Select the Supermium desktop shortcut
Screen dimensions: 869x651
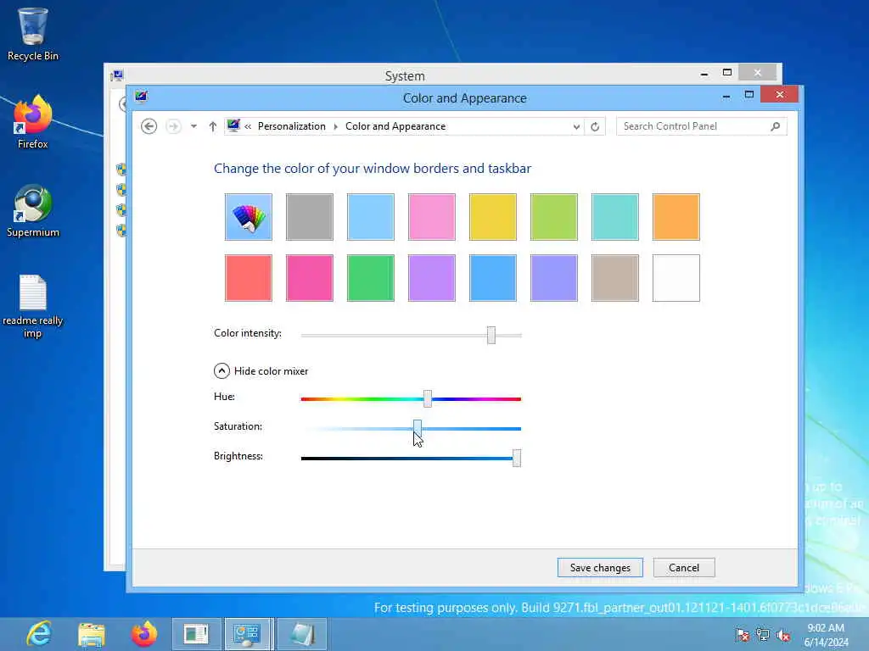pos(33,211)
